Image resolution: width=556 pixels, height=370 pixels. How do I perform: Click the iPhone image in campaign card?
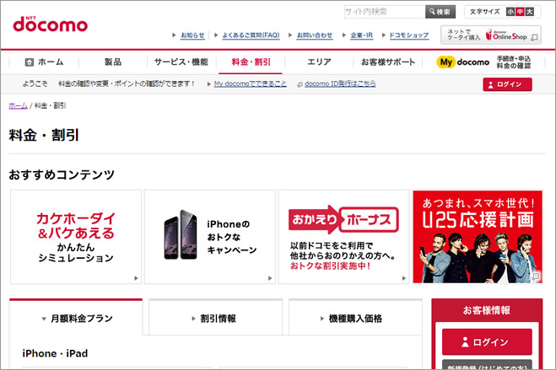coord(181,234)
